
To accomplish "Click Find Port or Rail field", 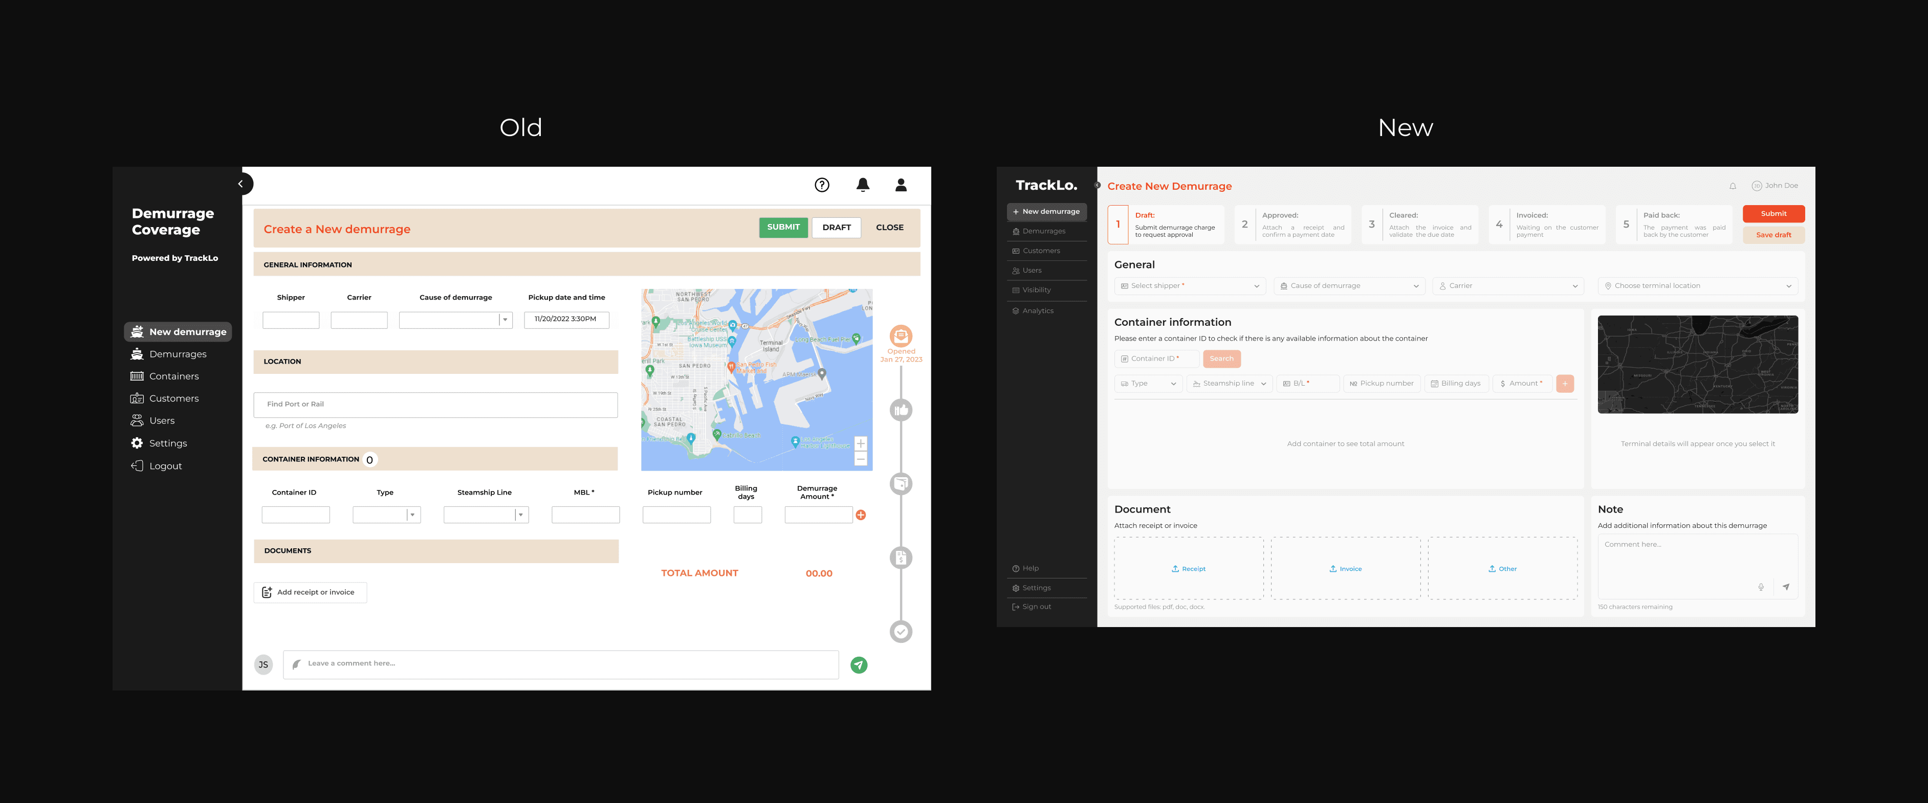I will point(435,404).
